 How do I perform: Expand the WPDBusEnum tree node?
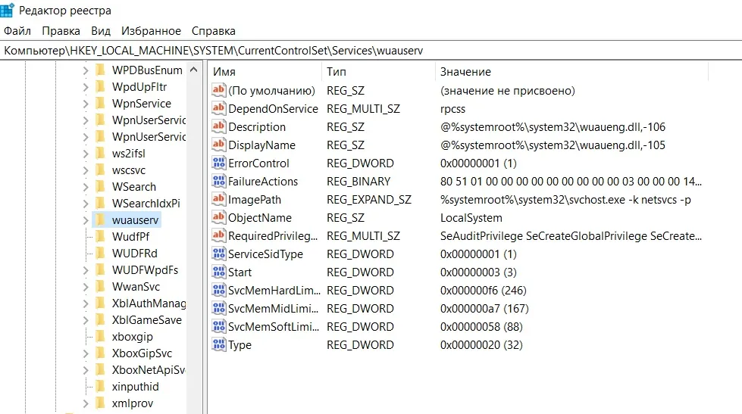click(86, 70)
